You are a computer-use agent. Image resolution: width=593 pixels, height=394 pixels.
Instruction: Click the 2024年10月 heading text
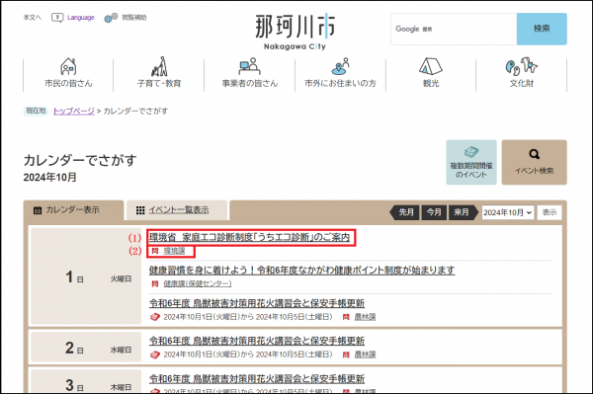(50, 177)
